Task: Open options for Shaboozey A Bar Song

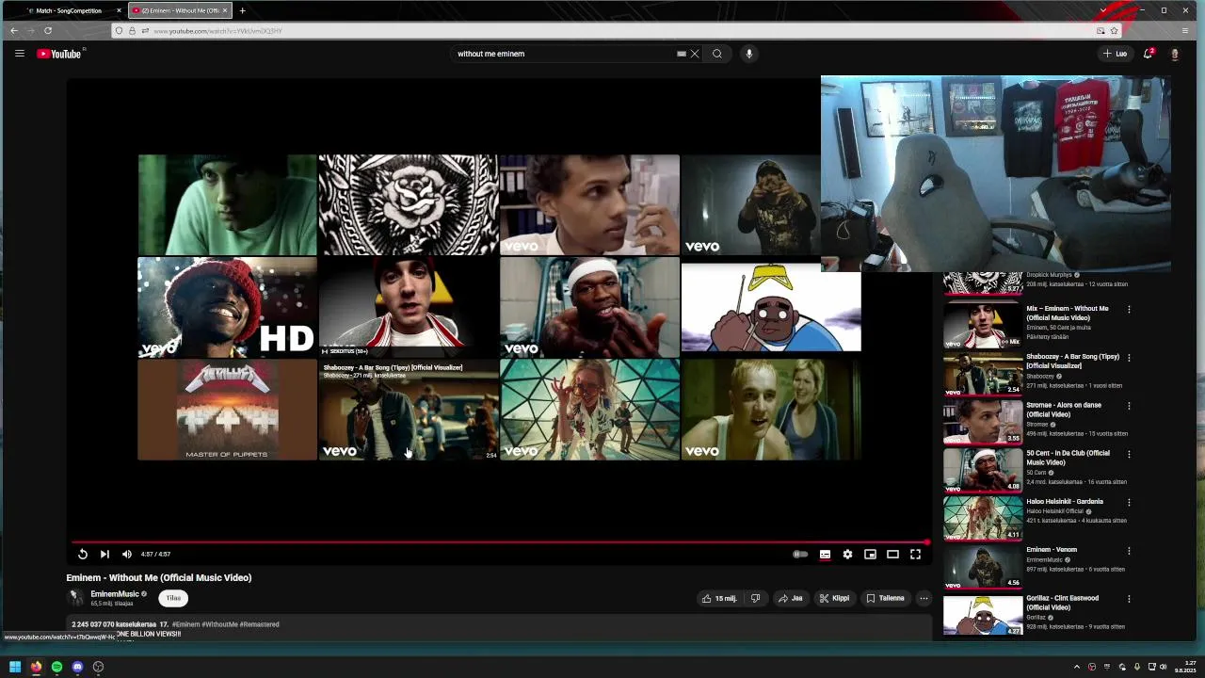Action: tap(1129, 358)
